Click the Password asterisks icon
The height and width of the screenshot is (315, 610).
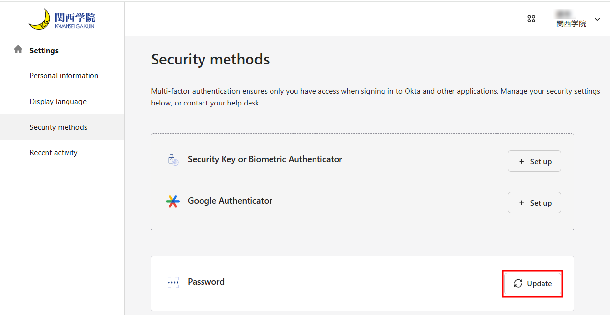point(173,282)
